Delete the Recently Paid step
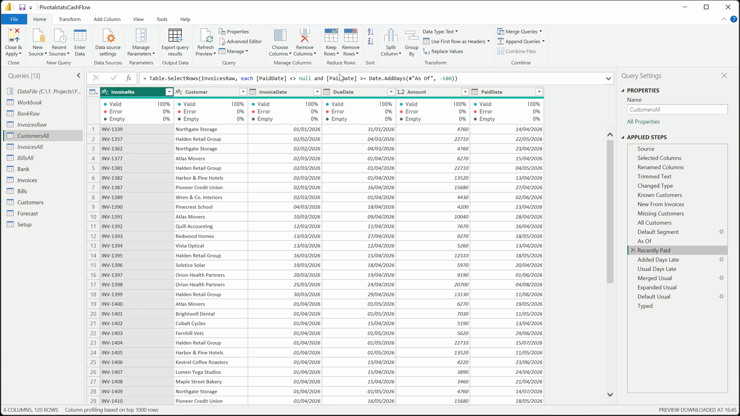The image size is (740, 416). pyautogui.click(x=633, y=251)
